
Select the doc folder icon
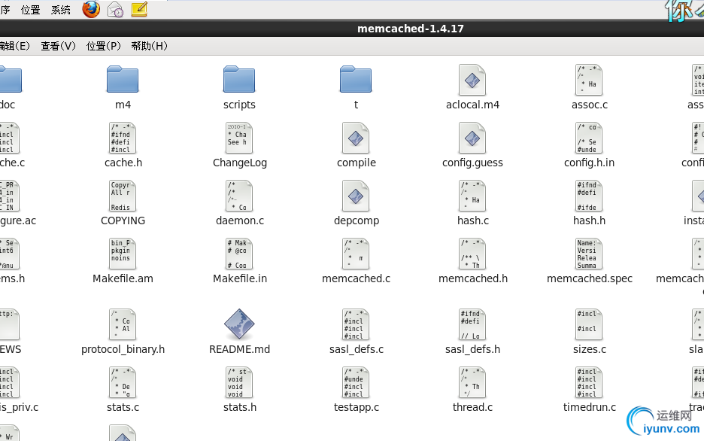[11, 79]
